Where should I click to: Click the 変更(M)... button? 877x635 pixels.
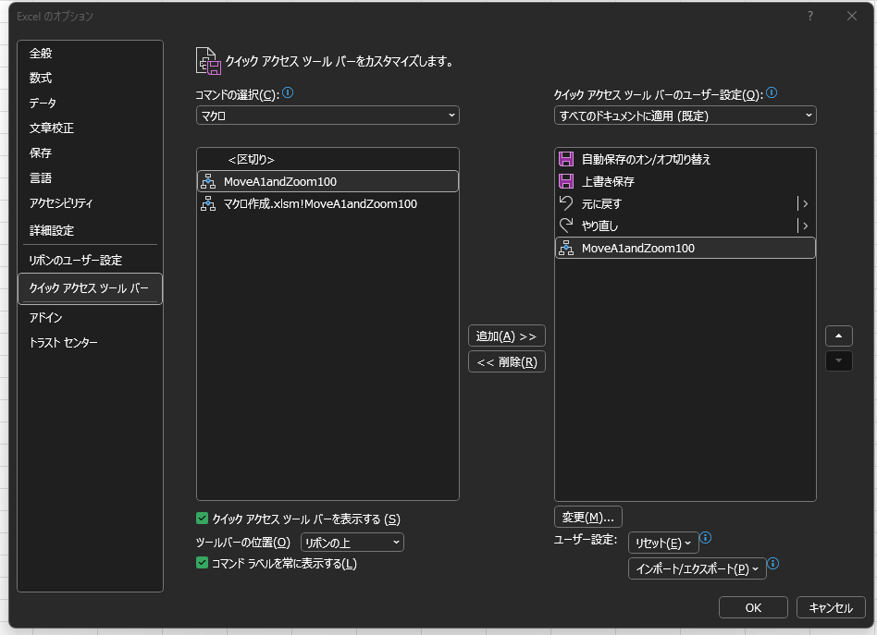tap(587, 517)
